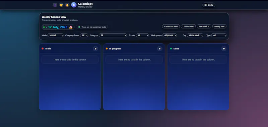Click the 'The same weekly tasks, grouped by status.' text
The height and width of the screenshot is (127, 268).
pyautogui.click(x=60, y=20)
